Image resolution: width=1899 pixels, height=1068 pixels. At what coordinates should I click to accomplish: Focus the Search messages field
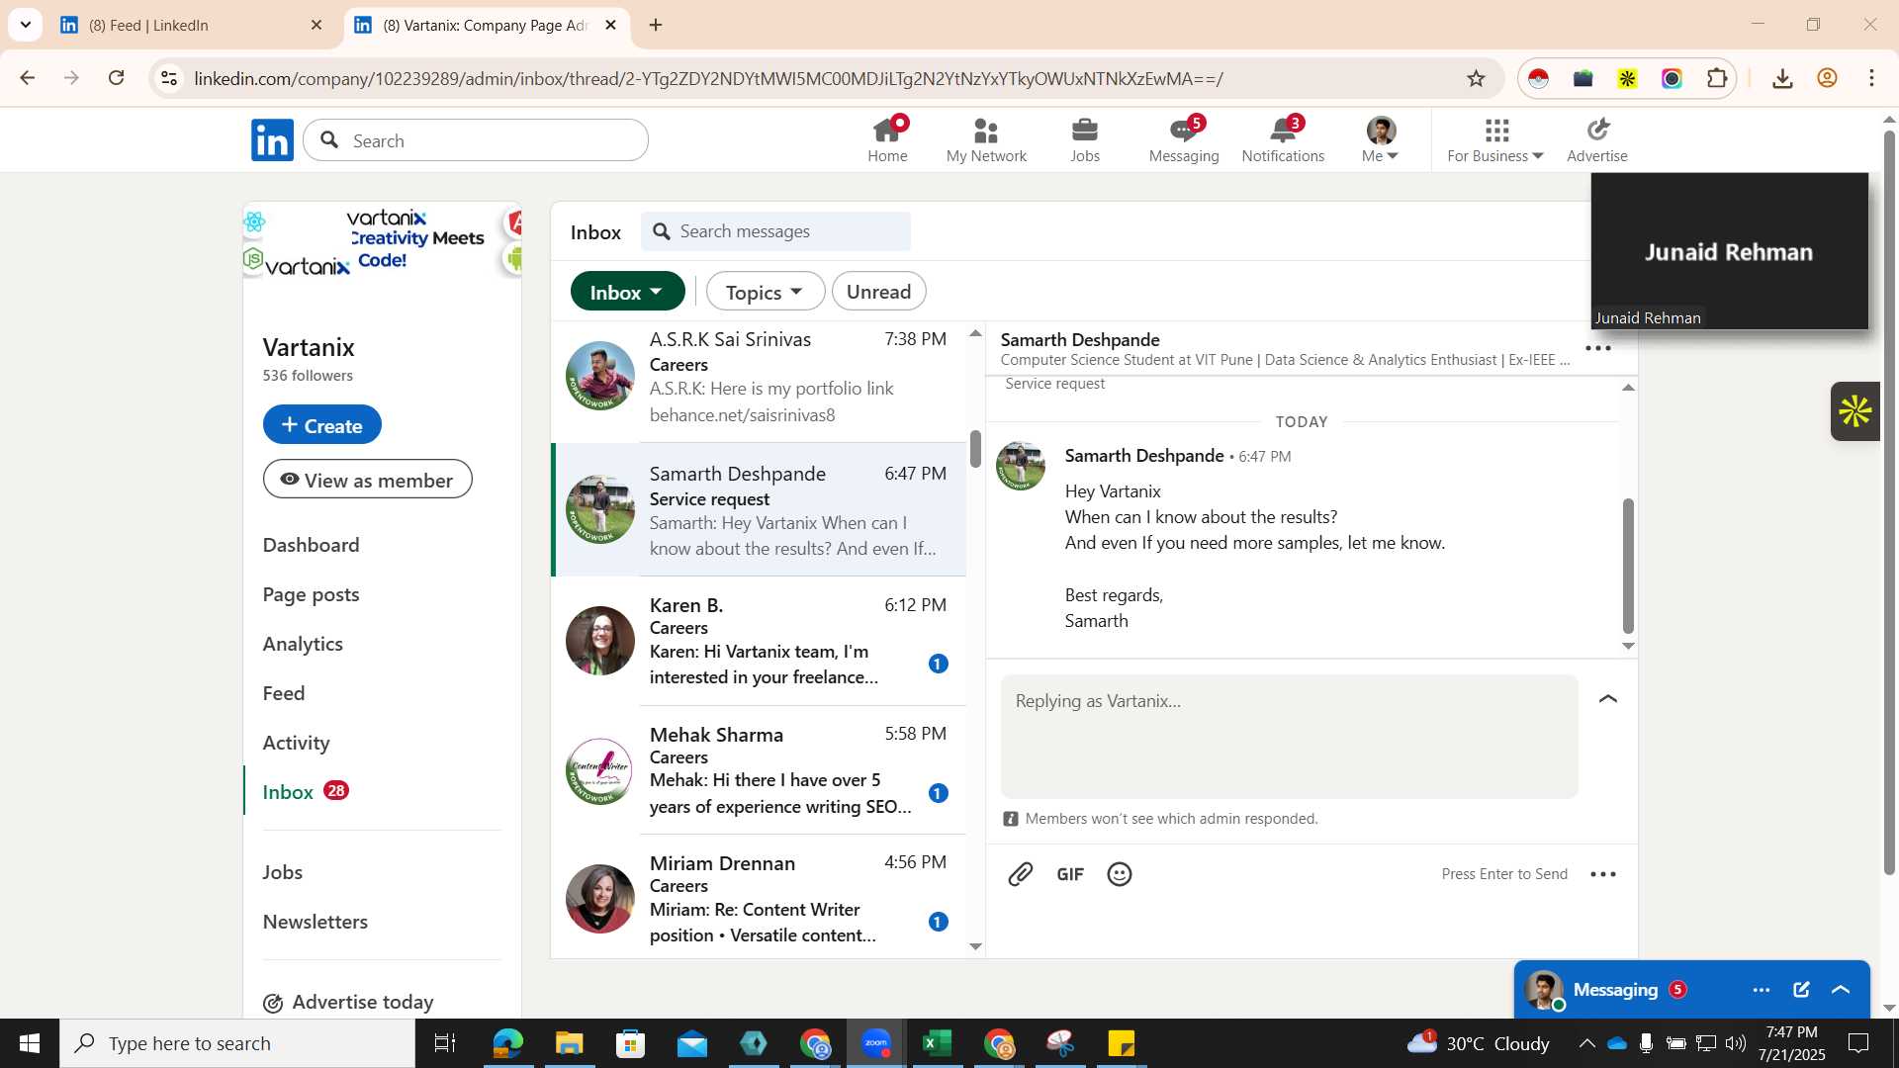click(x=775, y=231)
